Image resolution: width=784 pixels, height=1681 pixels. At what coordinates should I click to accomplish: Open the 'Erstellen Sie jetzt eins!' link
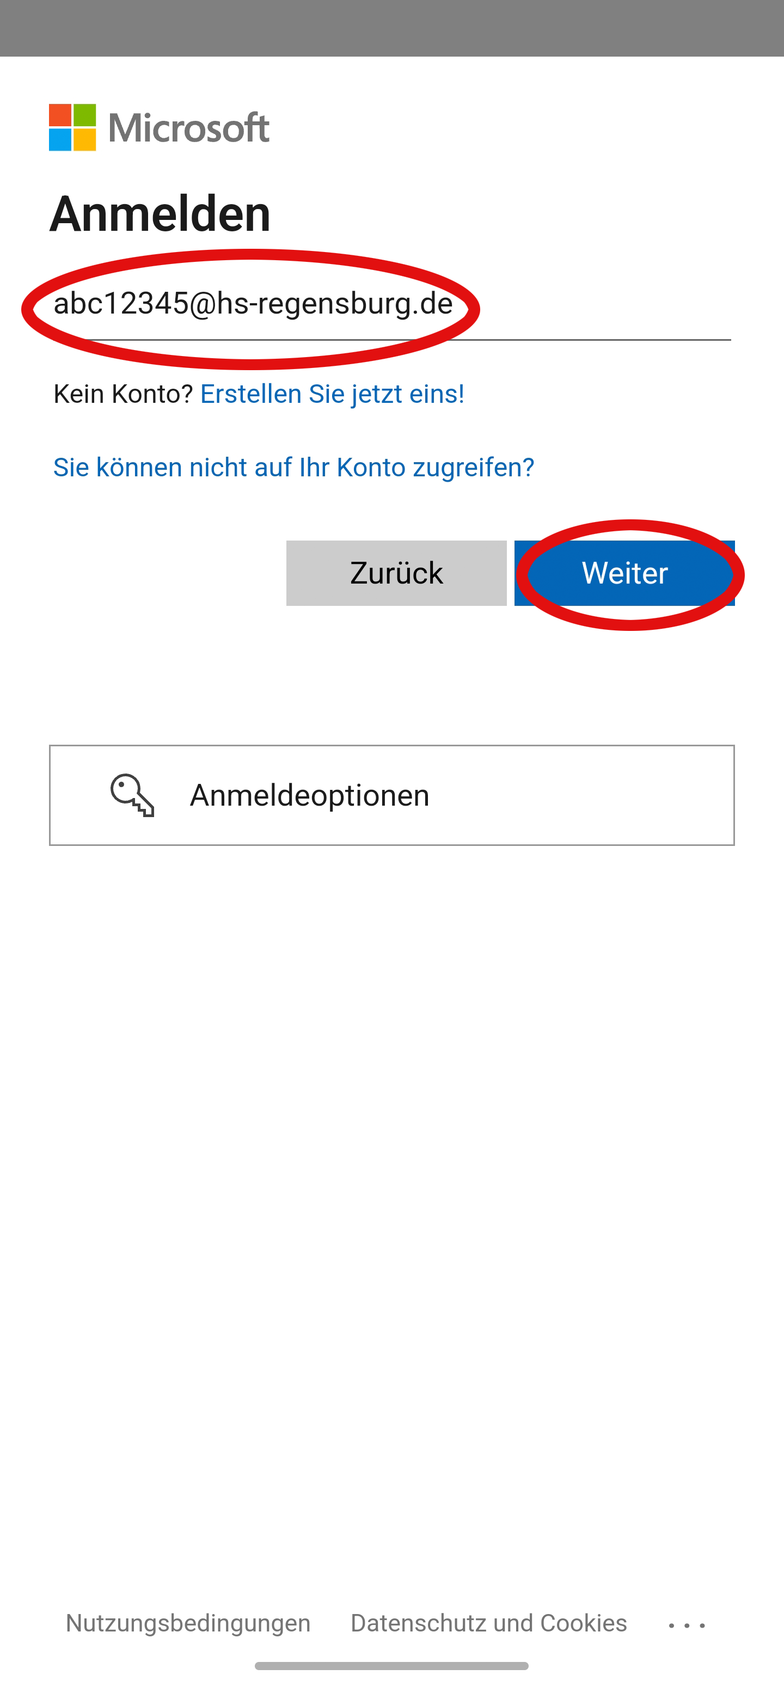332,394
